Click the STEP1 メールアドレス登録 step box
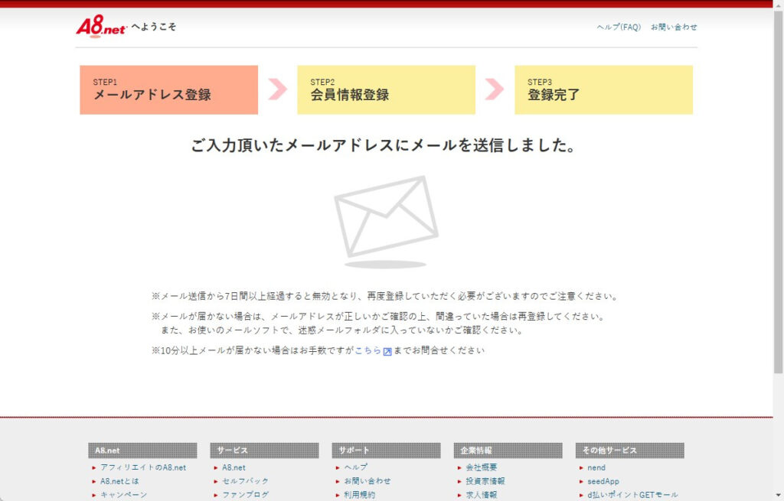Screen dimensions: 784x501 (x=169, y=90)
